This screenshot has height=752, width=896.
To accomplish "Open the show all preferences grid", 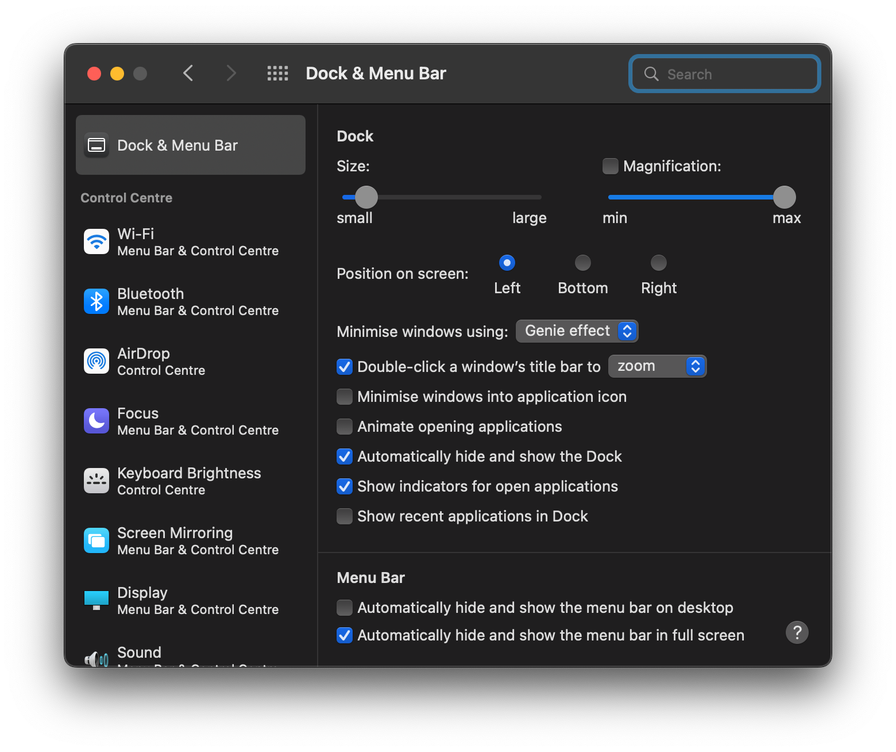I will pos(277,73).
